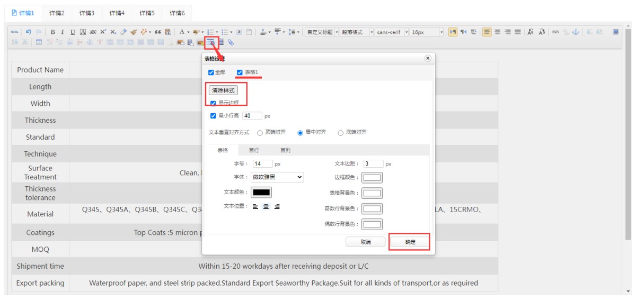Open the sans-serif font family dropdown
Viewport: 636px width, 301px height.
[x=392, y=32]
